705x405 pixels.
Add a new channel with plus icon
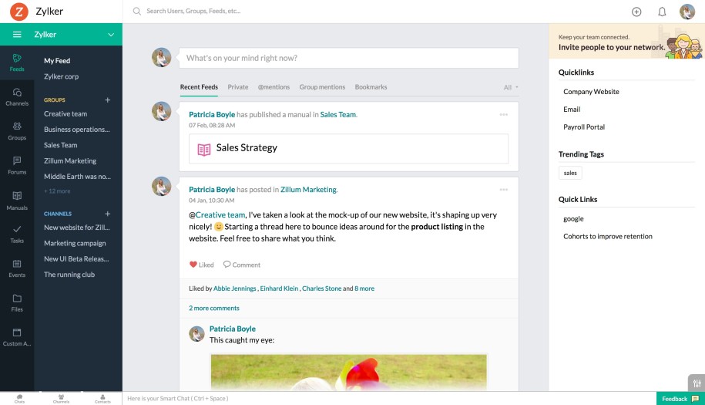tap(107, 214)
